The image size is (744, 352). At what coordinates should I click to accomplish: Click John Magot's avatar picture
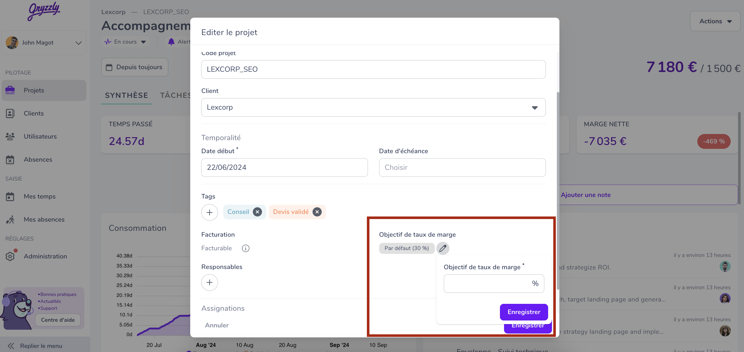[12, 43]
